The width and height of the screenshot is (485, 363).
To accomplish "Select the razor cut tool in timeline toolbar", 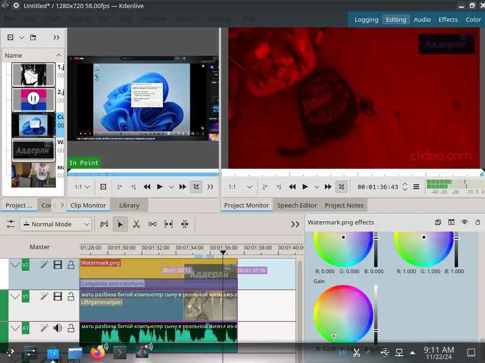I will click(x=136, y=224).
